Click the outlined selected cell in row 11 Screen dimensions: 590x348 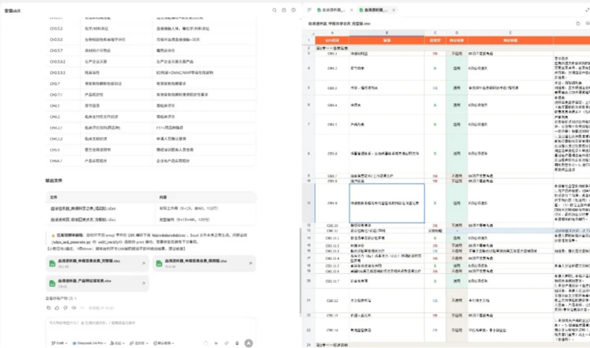(x=387, y=203)
